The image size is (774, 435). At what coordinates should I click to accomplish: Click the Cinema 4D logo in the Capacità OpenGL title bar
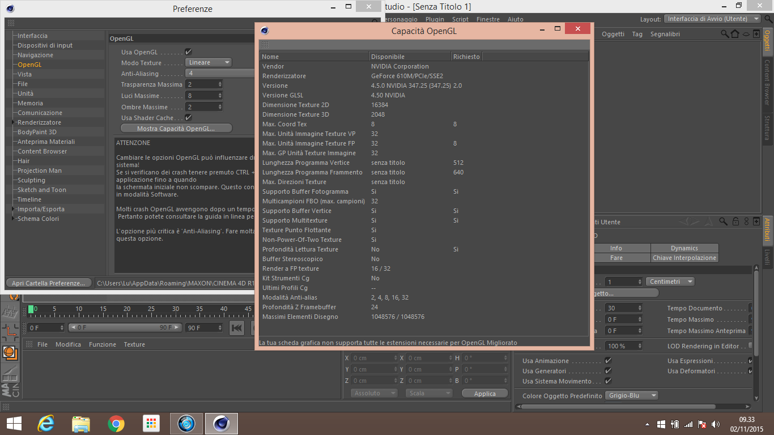[x=265, y=31]
